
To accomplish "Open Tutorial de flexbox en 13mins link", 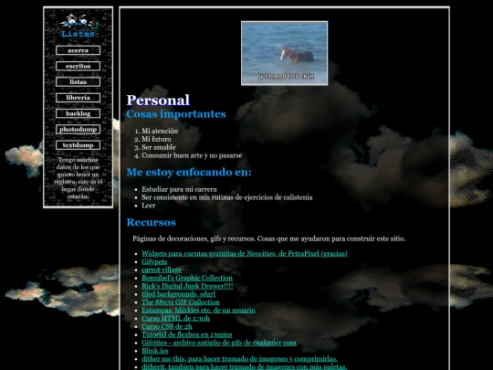I will pos(187,334).
